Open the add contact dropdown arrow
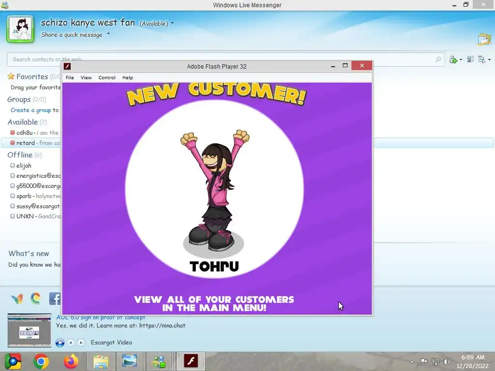The width and height of the screenshot is (495, 371). pyautogui.click(x=461, y=59)
